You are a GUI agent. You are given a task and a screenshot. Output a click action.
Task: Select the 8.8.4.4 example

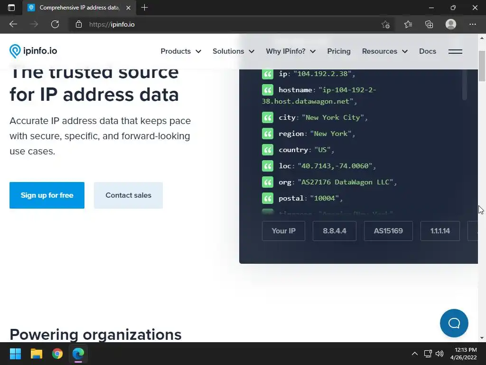pyautogui.click(x=335, y=231)
